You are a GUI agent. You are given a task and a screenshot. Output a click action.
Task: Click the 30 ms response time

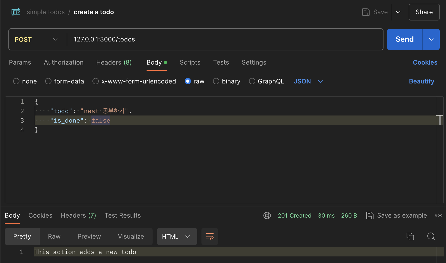(x=326, y=215)
